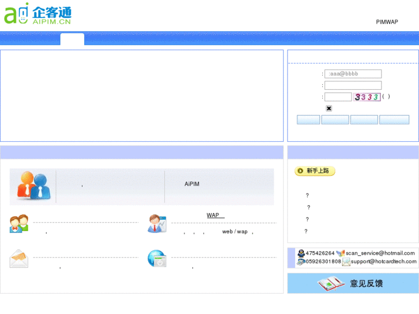Viewport: 419px width, 314px height.
Task: Select the white active navigation tab
Action: coord(72,39)
